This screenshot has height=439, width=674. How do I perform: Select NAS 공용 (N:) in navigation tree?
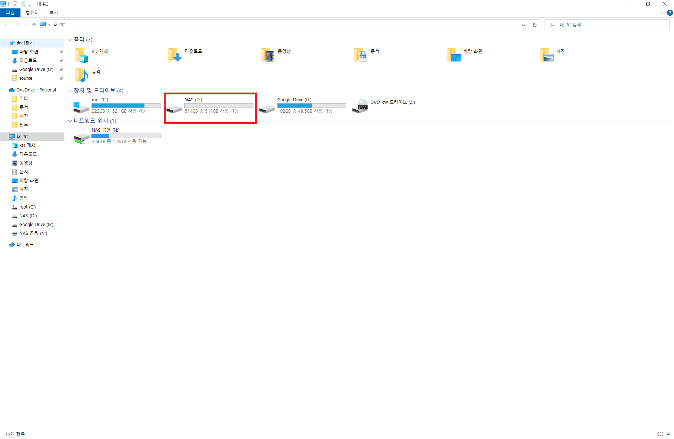pos(33,233)
